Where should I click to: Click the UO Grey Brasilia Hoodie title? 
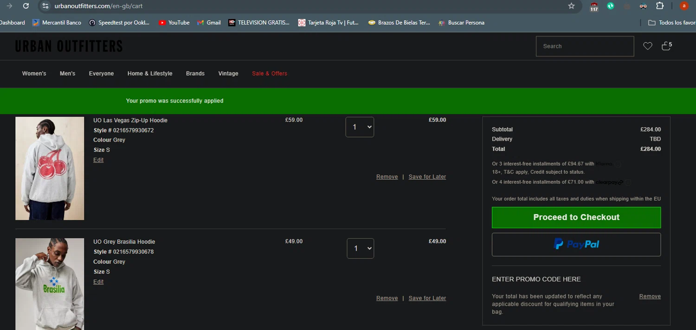click(124, 242)
